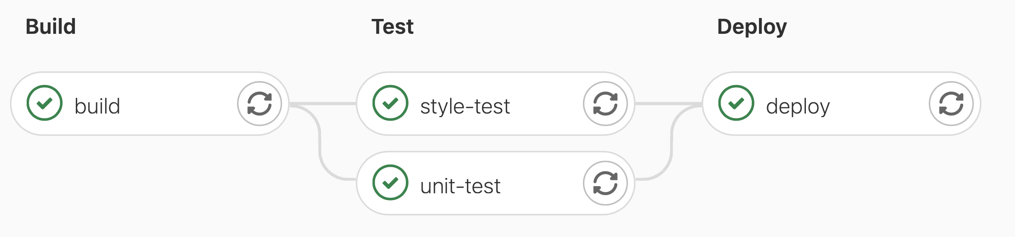Open the style-test job details
Image resolution: width=1015 pixels, height=237 pixels.
(465, 107)
